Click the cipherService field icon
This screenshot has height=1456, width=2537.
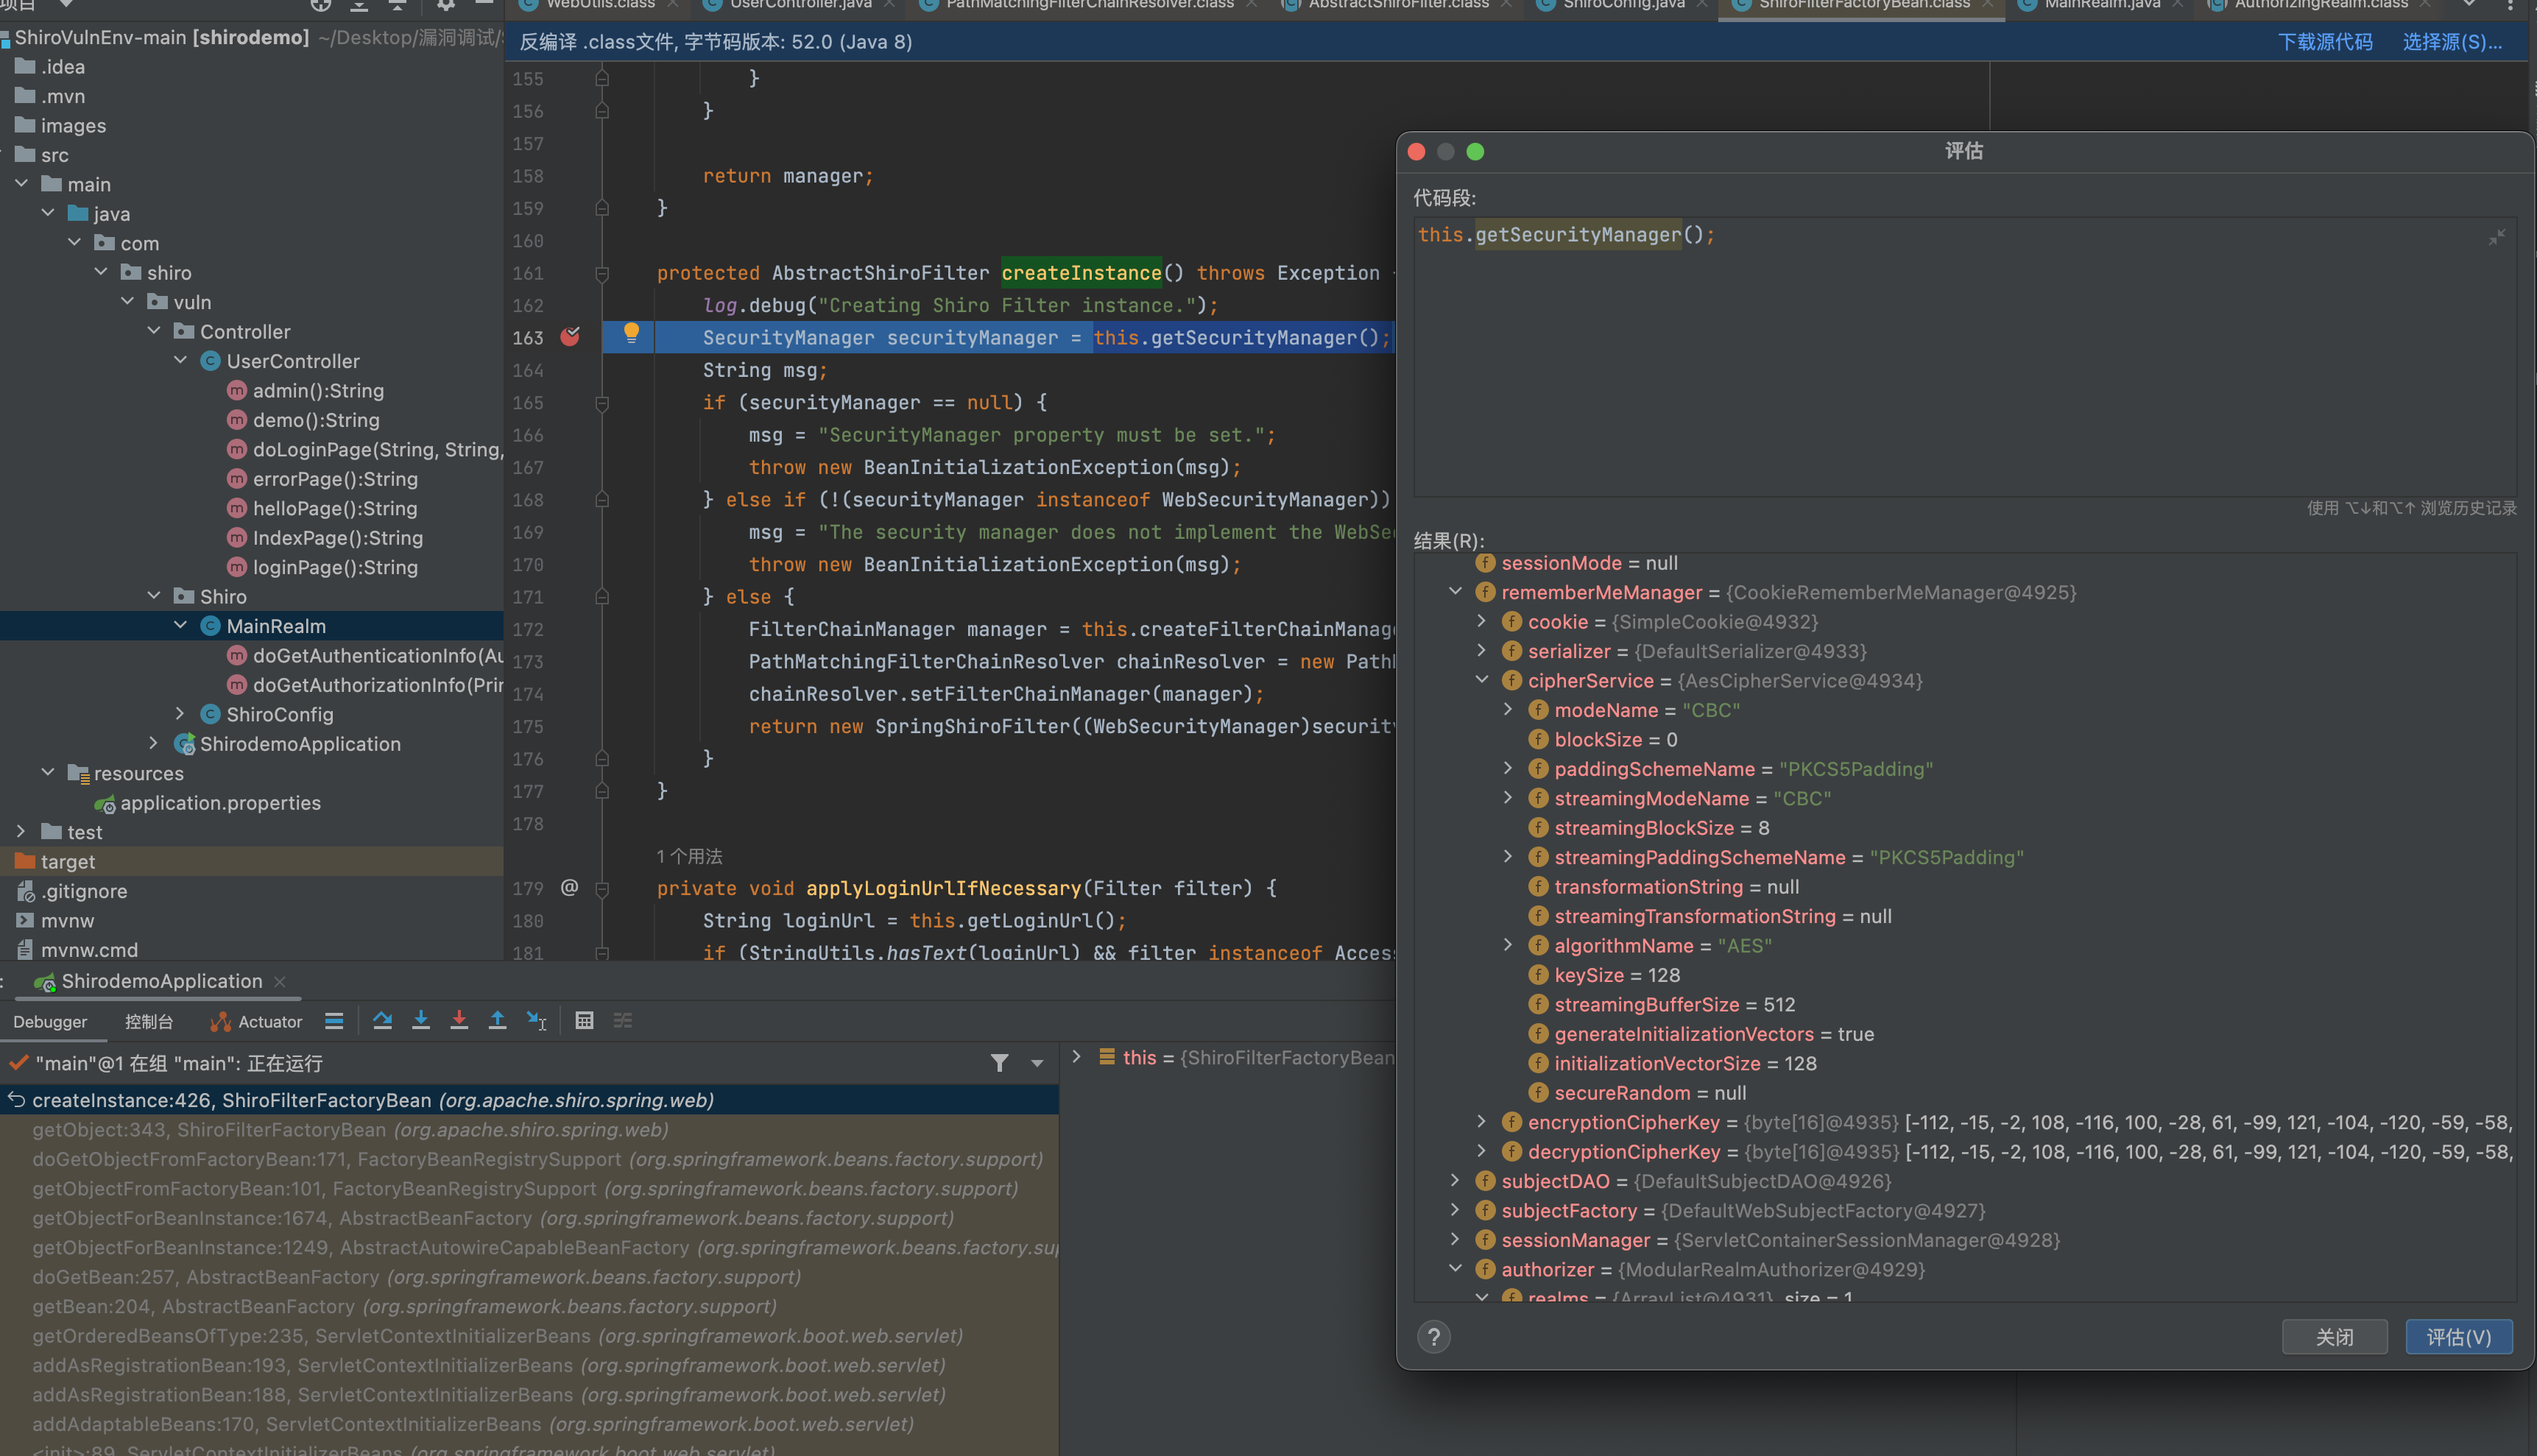(1512, 680)
